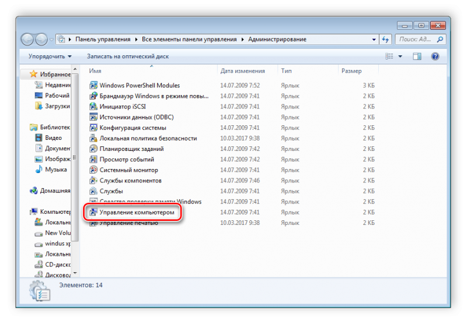This screenshot has height=324, width=467.
Task: Expand the arrow after Панель управления breadcrumb
Action: click(136, 39)
